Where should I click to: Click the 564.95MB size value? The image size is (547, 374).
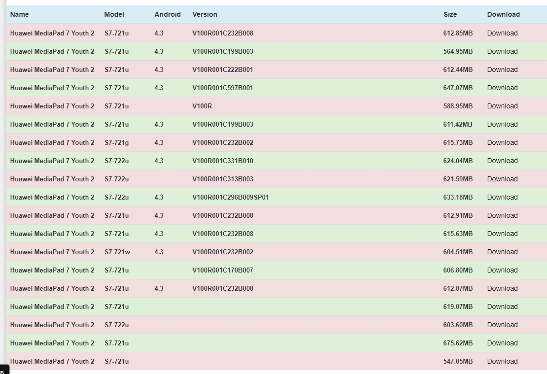pyautogui.click(x=458, y=51)
